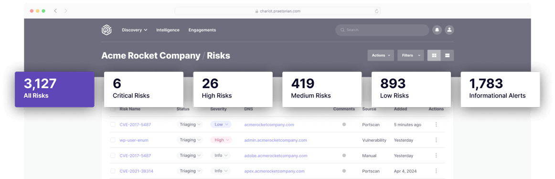The width and height of the screenshot is (555, 179).
Task: Change Triaging status on CVE-2021-38314 row
Action: tap(190, 171)
